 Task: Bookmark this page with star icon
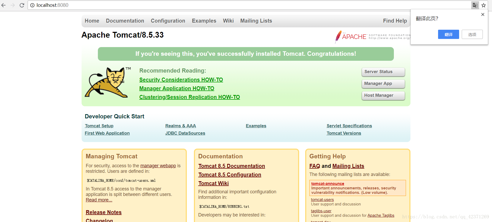[x=484, y=5]
